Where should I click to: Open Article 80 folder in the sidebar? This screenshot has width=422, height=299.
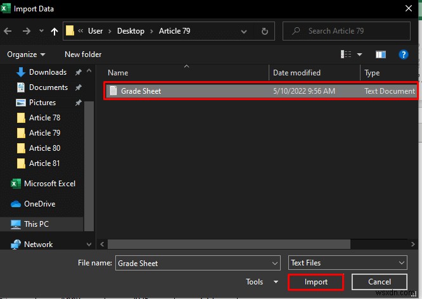[x=45, y=148]
